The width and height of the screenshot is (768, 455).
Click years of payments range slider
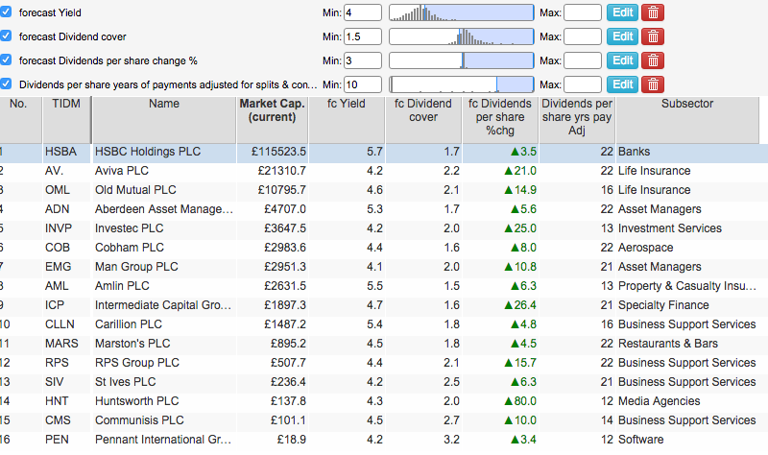click(462, 84)
